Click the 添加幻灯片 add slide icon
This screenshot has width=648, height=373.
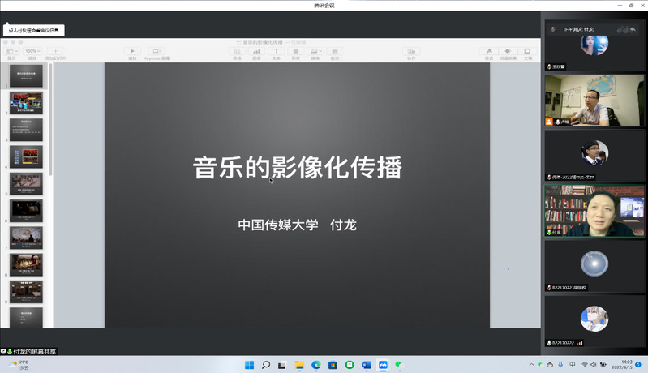click(56, 51)
